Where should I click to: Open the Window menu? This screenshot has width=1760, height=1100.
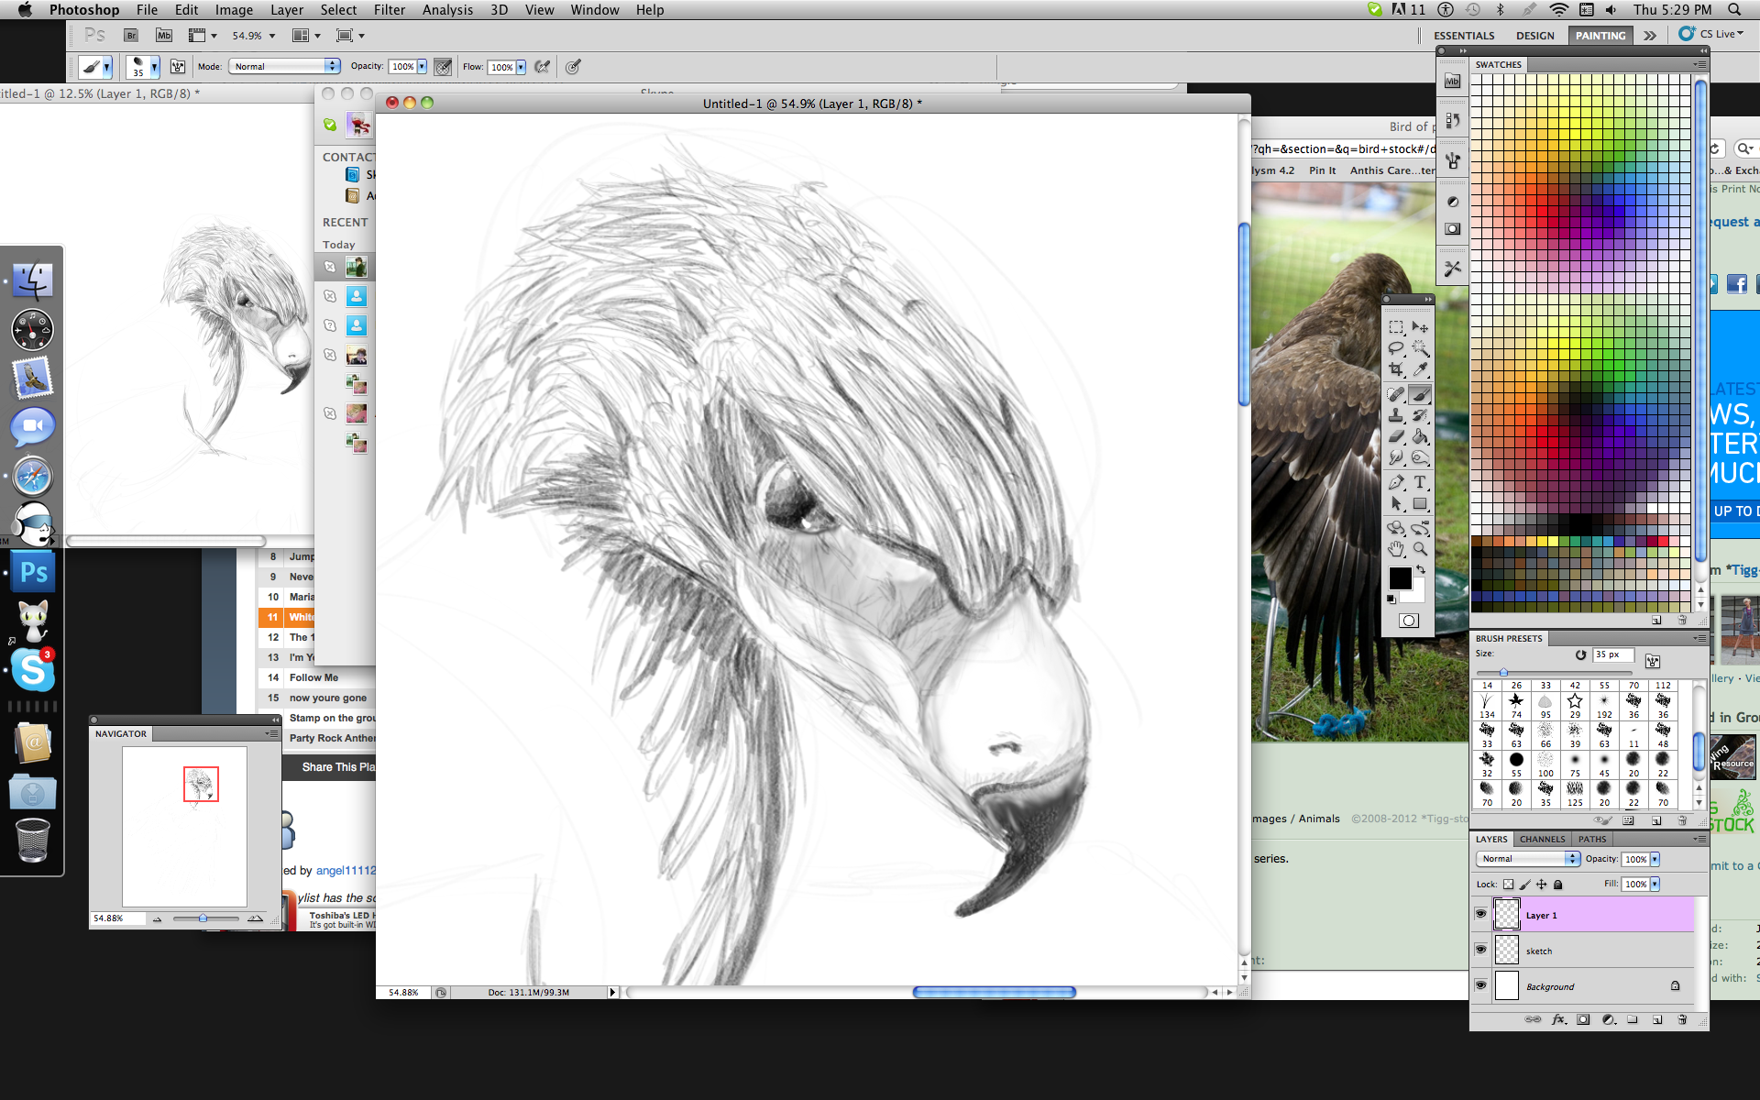point(594,10)
